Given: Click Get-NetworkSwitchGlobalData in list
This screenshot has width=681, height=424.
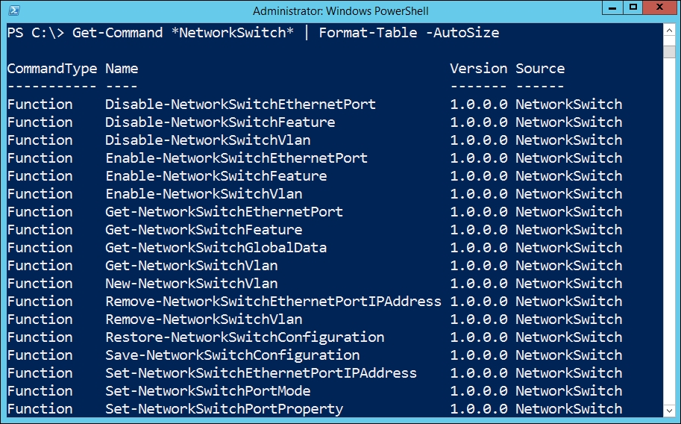Looking at the screenshot, I should (x=216, y=248).
